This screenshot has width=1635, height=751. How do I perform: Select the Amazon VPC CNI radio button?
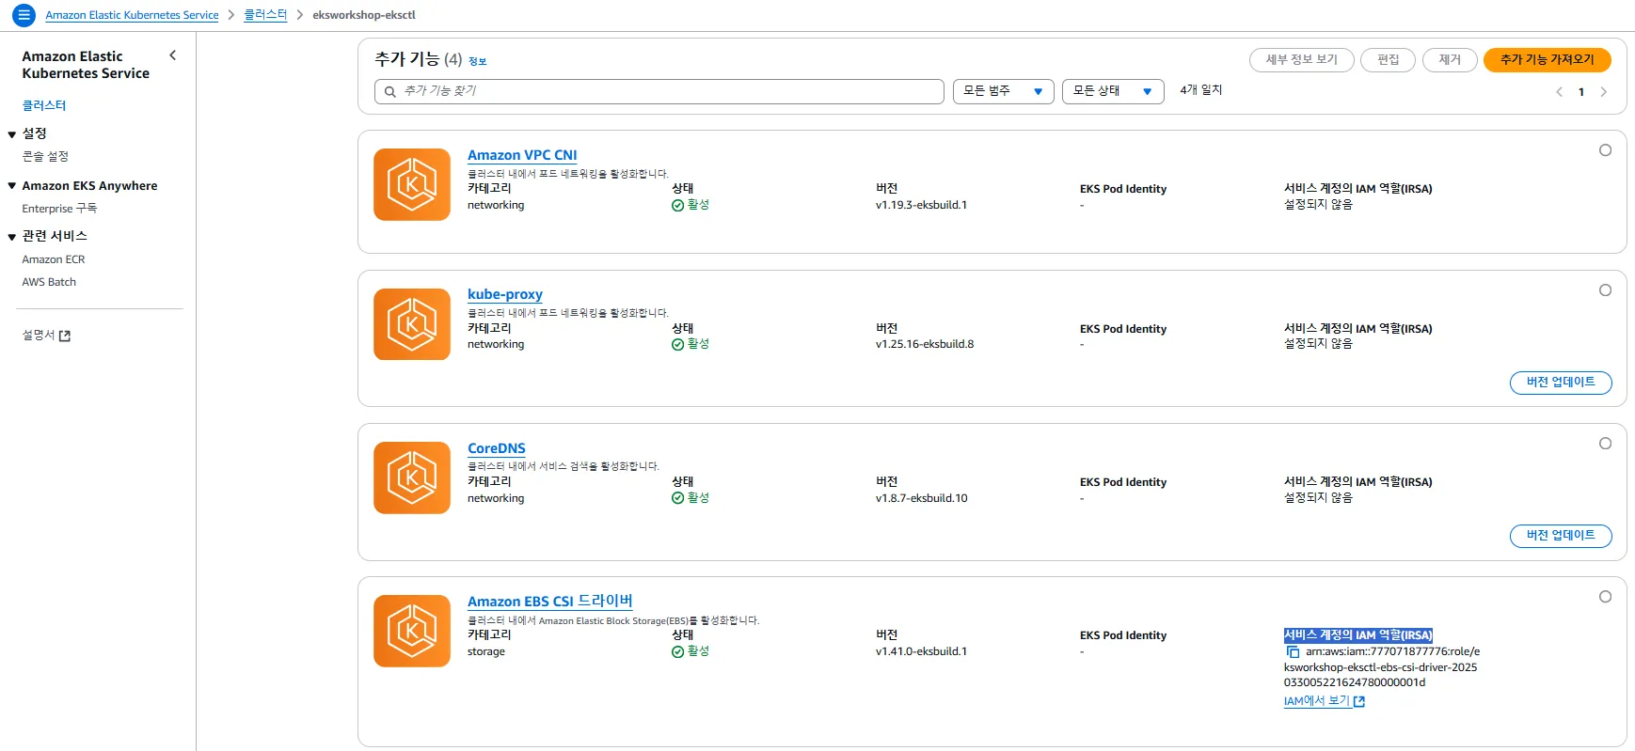1605,150
